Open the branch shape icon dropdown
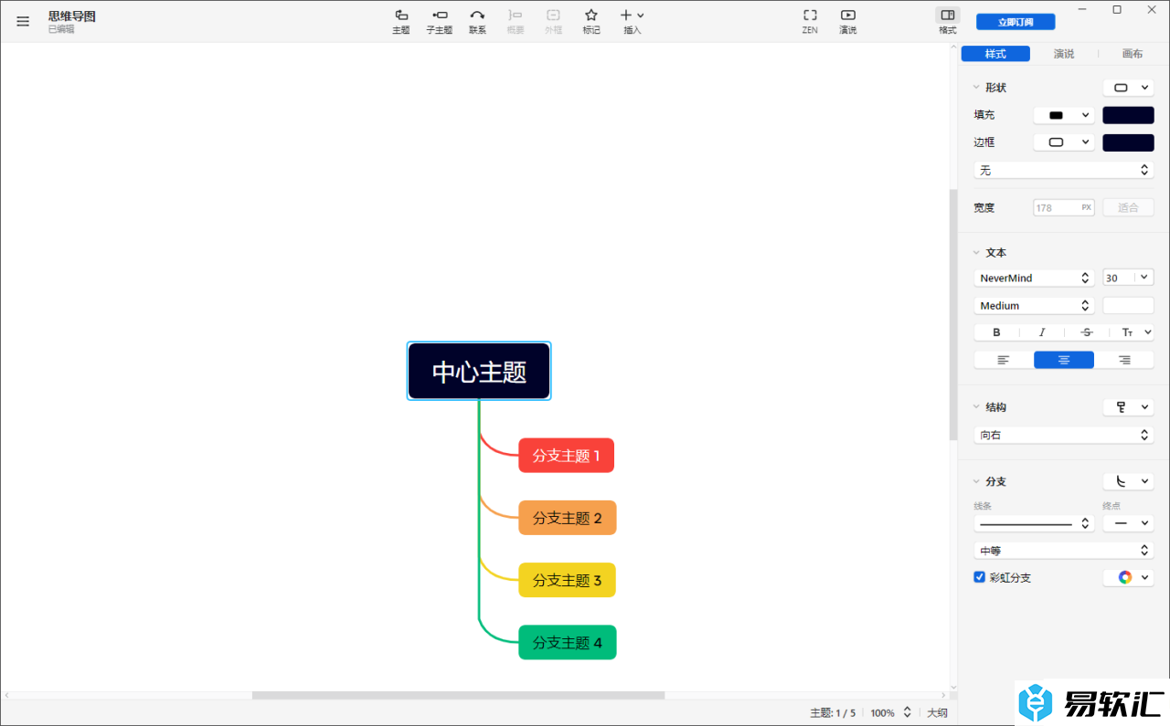 (x=1128, y=481)
